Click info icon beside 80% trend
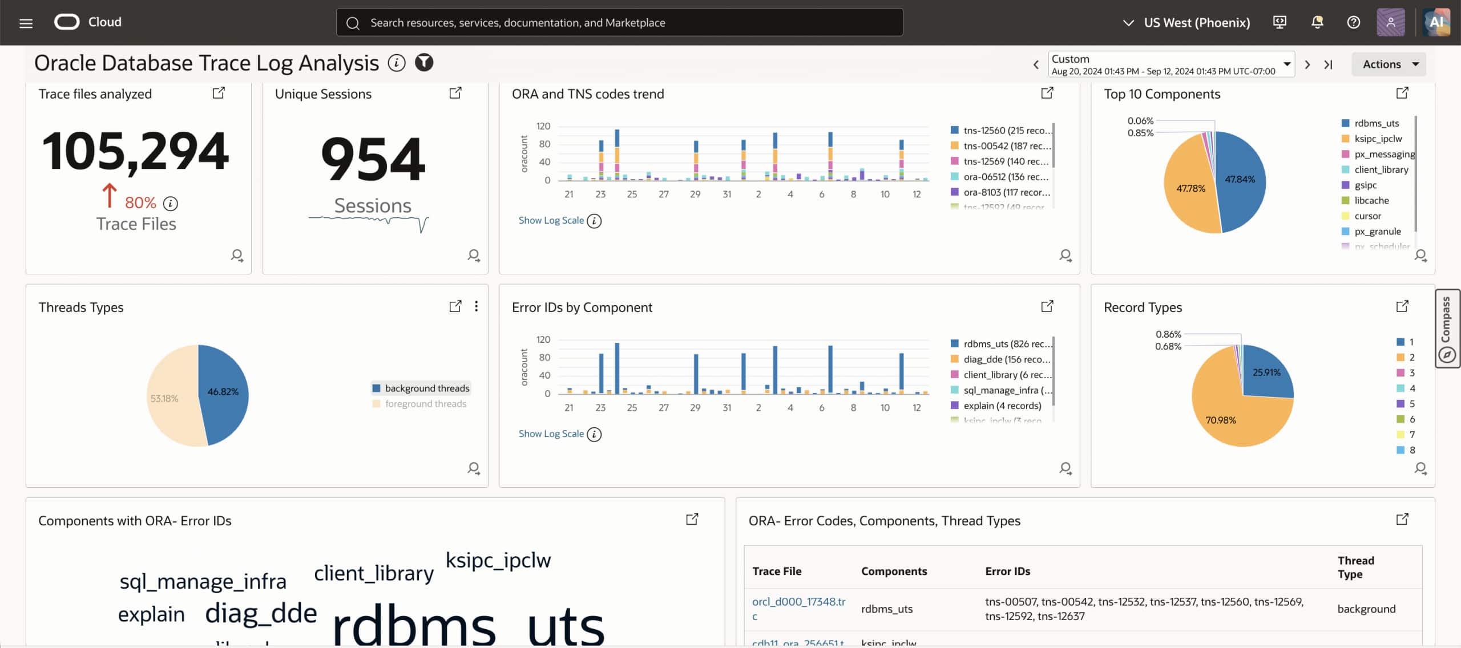The width and height of the screenshot is (1461, 648). coord(171,203)
